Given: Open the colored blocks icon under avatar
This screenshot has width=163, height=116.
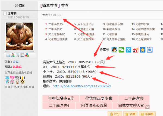Looking at the screenshot, I should 27,55.
